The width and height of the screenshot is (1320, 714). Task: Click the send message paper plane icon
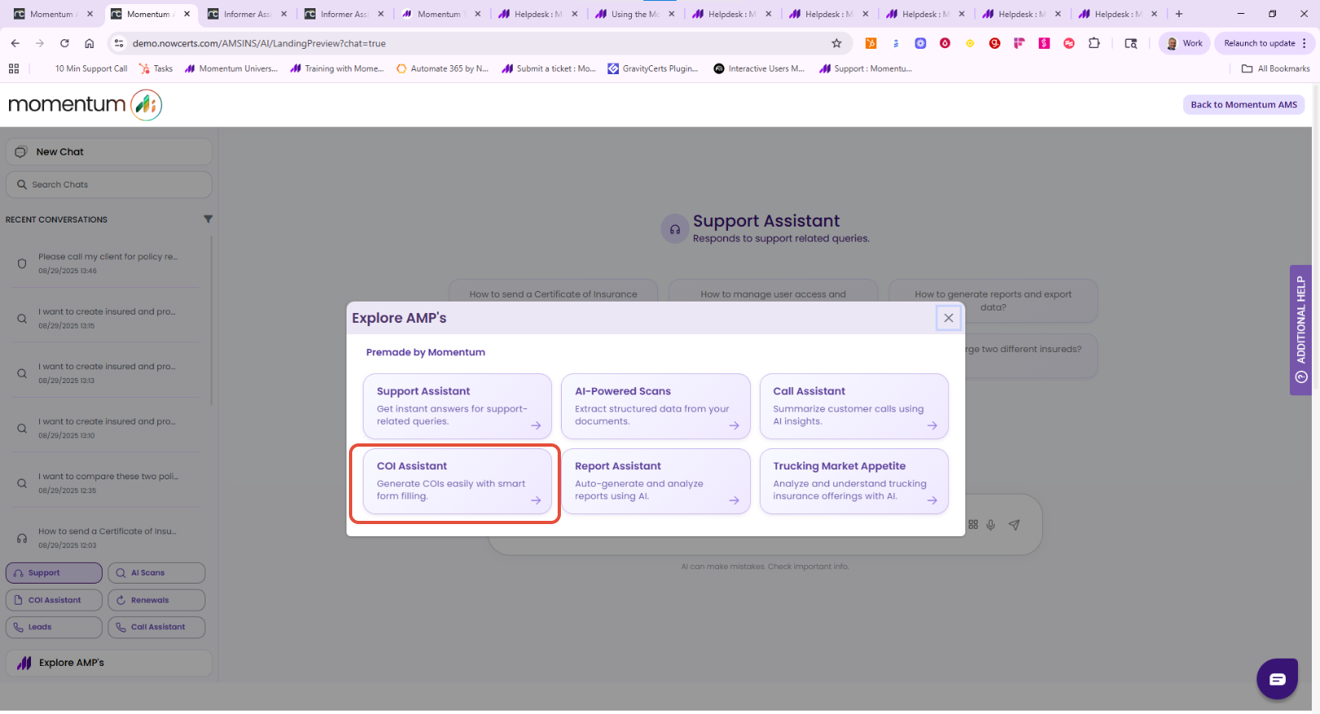pos(1014,525)
